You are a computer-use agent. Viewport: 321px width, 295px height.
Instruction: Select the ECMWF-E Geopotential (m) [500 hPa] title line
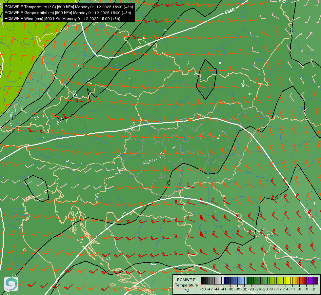click(68, 13)
